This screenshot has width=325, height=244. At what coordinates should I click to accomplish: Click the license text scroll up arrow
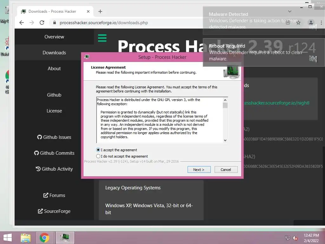point(225,100)
